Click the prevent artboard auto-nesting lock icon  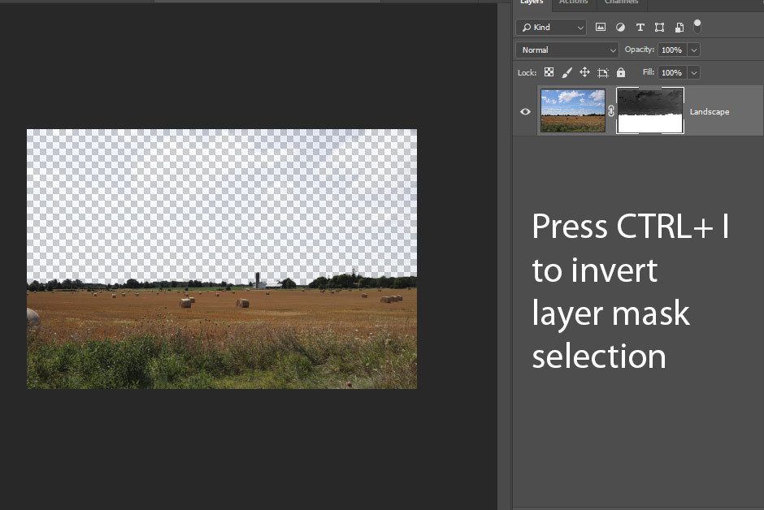[602, 72]
